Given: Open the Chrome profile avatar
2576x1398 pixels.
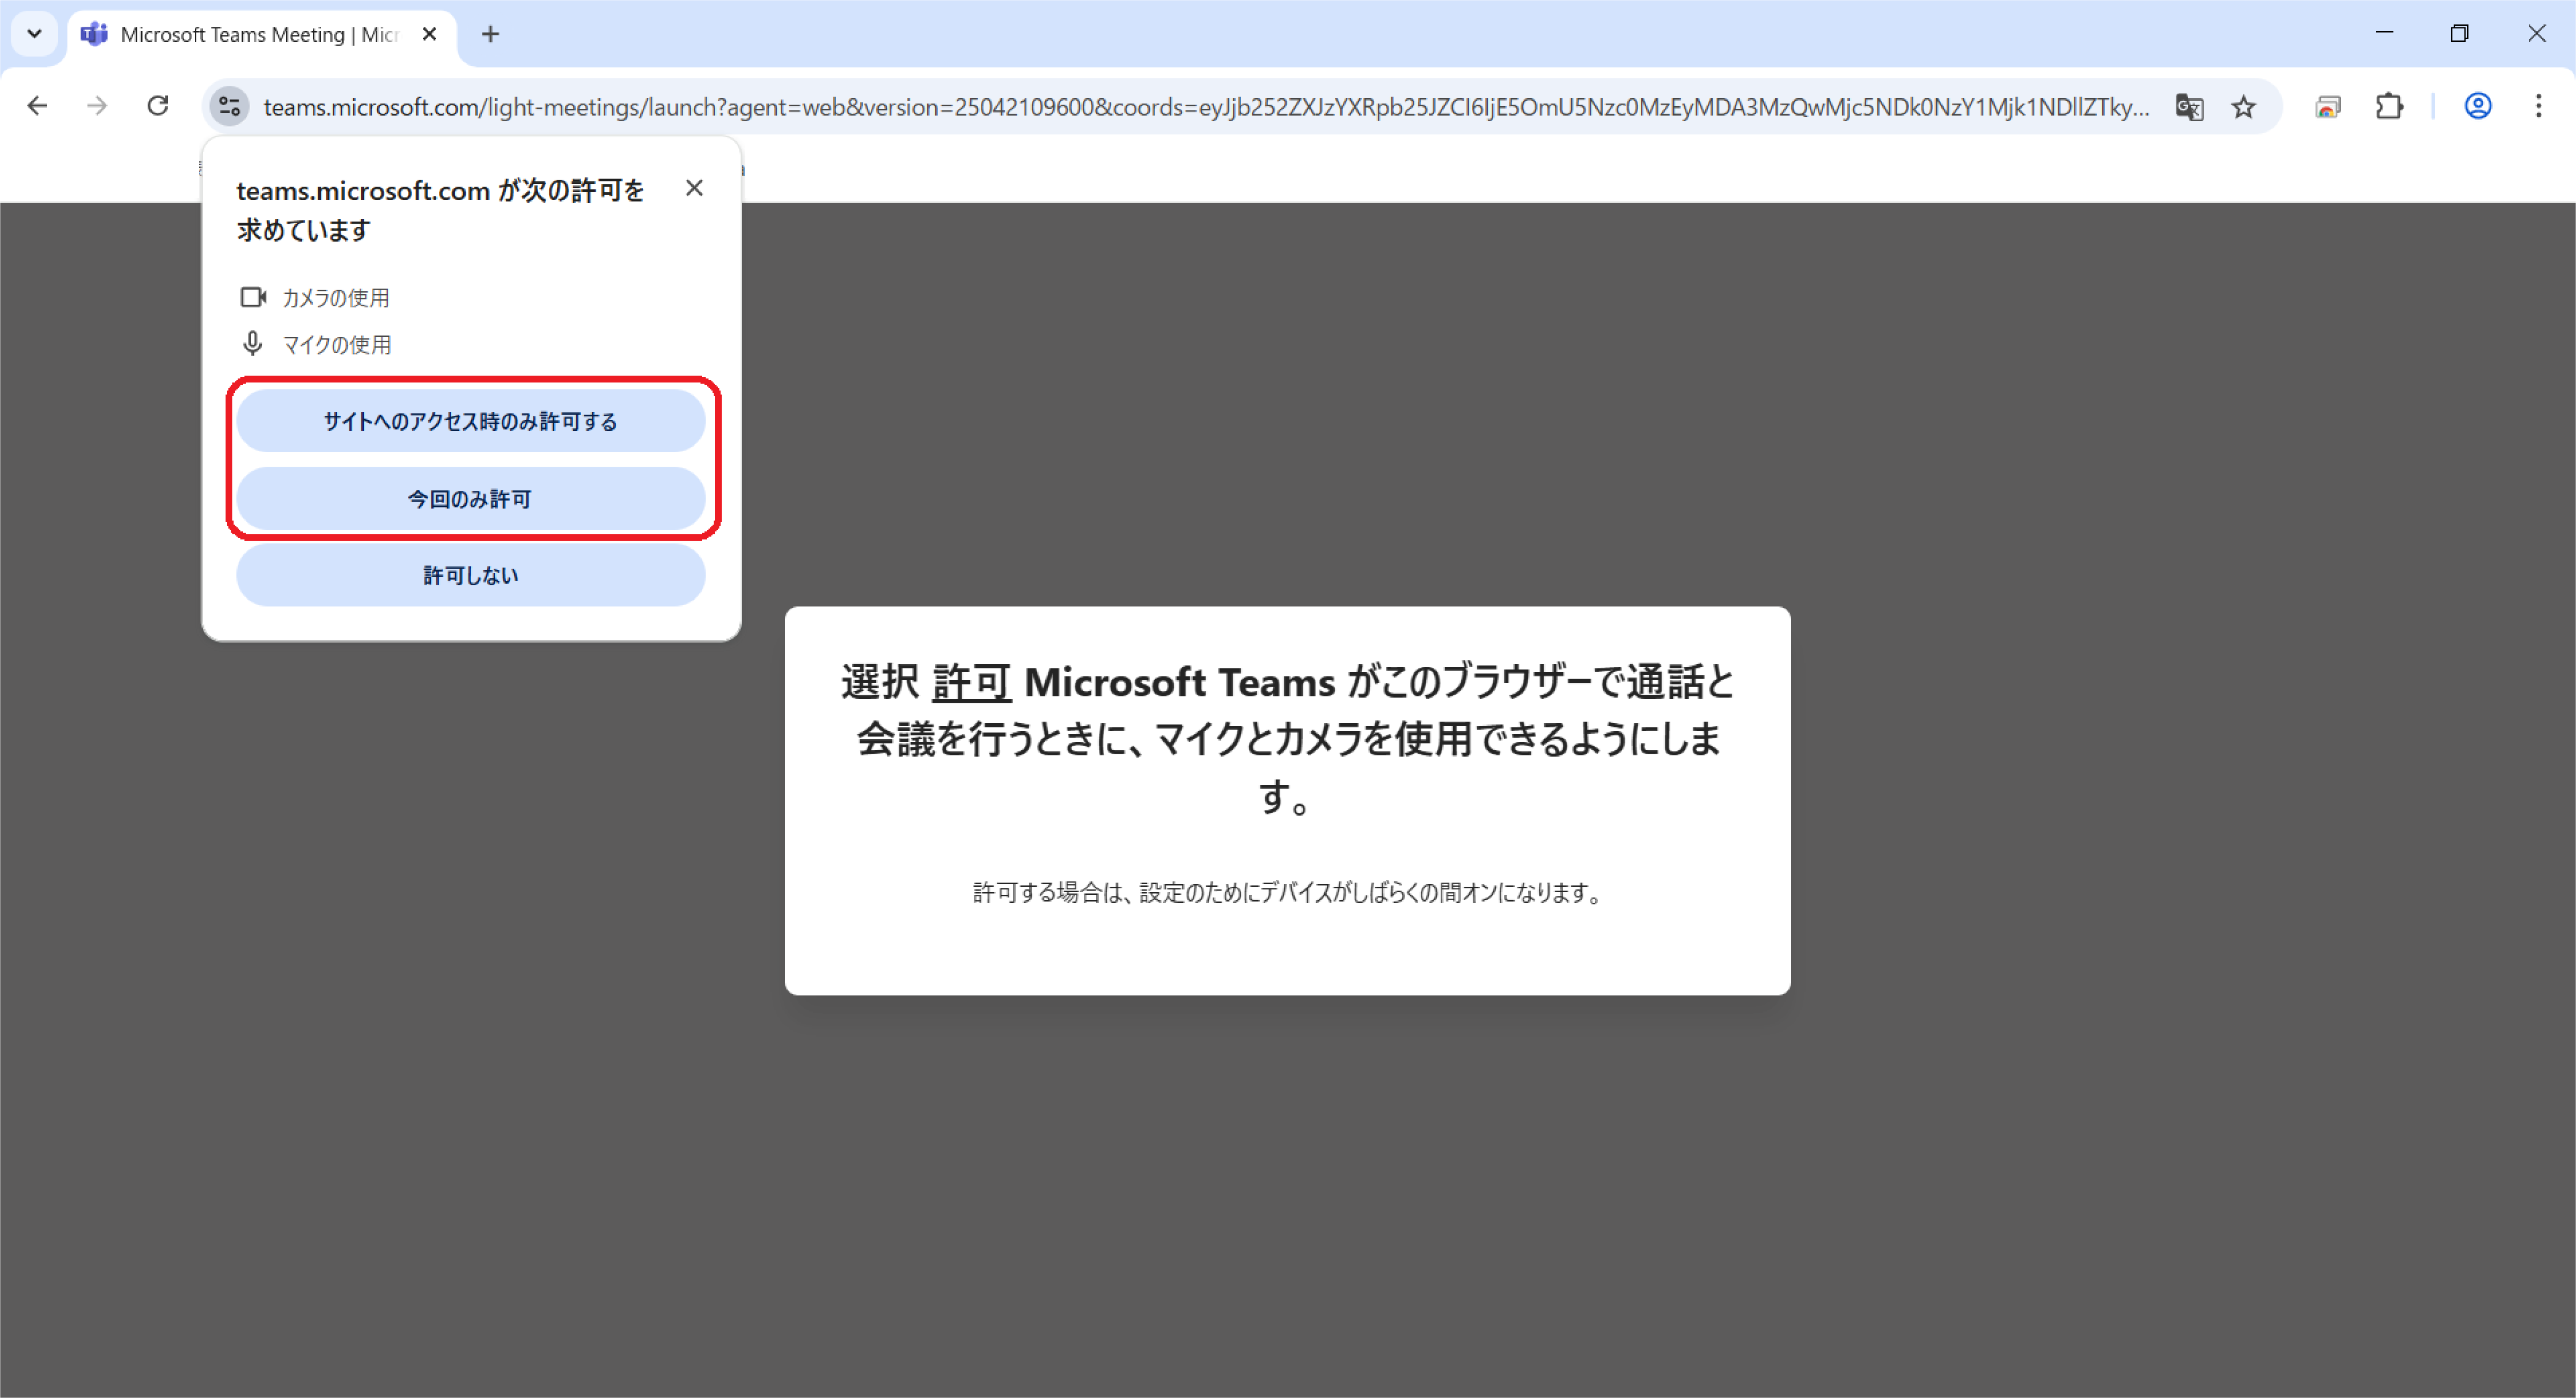Looking at the screenshot, I should coord(2478,106).
